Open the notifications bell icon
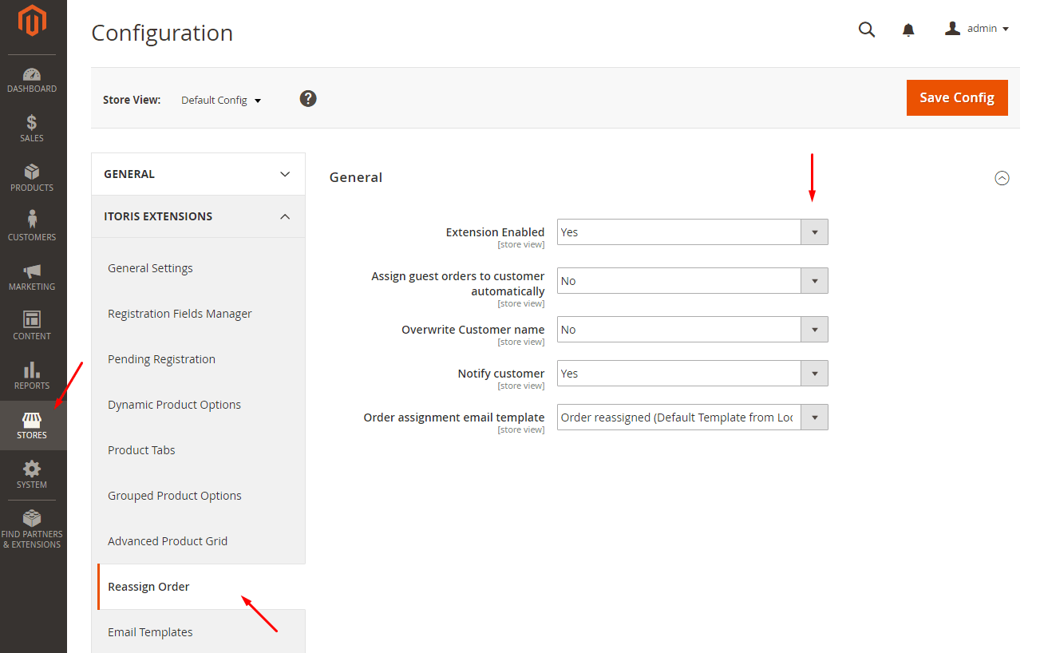1040x653 pixels. [x=908, y=29]
